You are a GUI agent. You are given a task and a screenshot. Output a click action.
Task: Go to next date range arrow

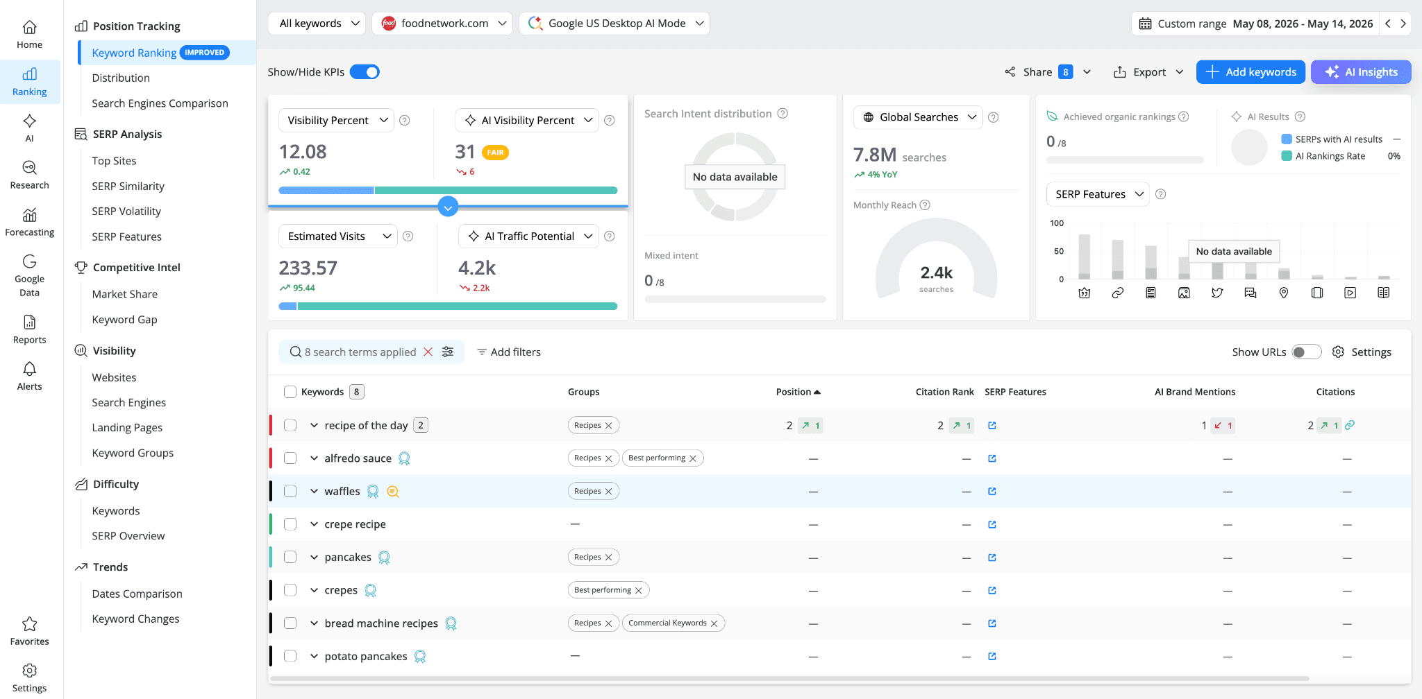(x=1403, y=24)
